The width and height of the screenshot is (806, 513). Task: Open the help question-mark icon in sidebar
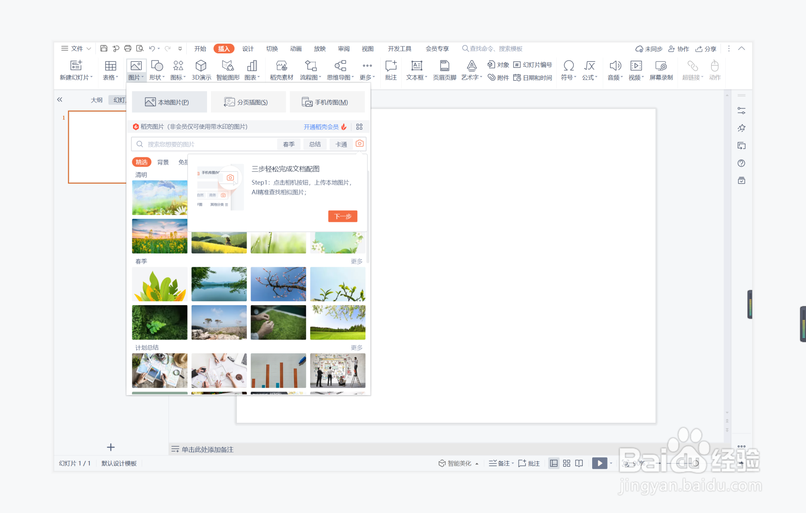pos(741,163)
